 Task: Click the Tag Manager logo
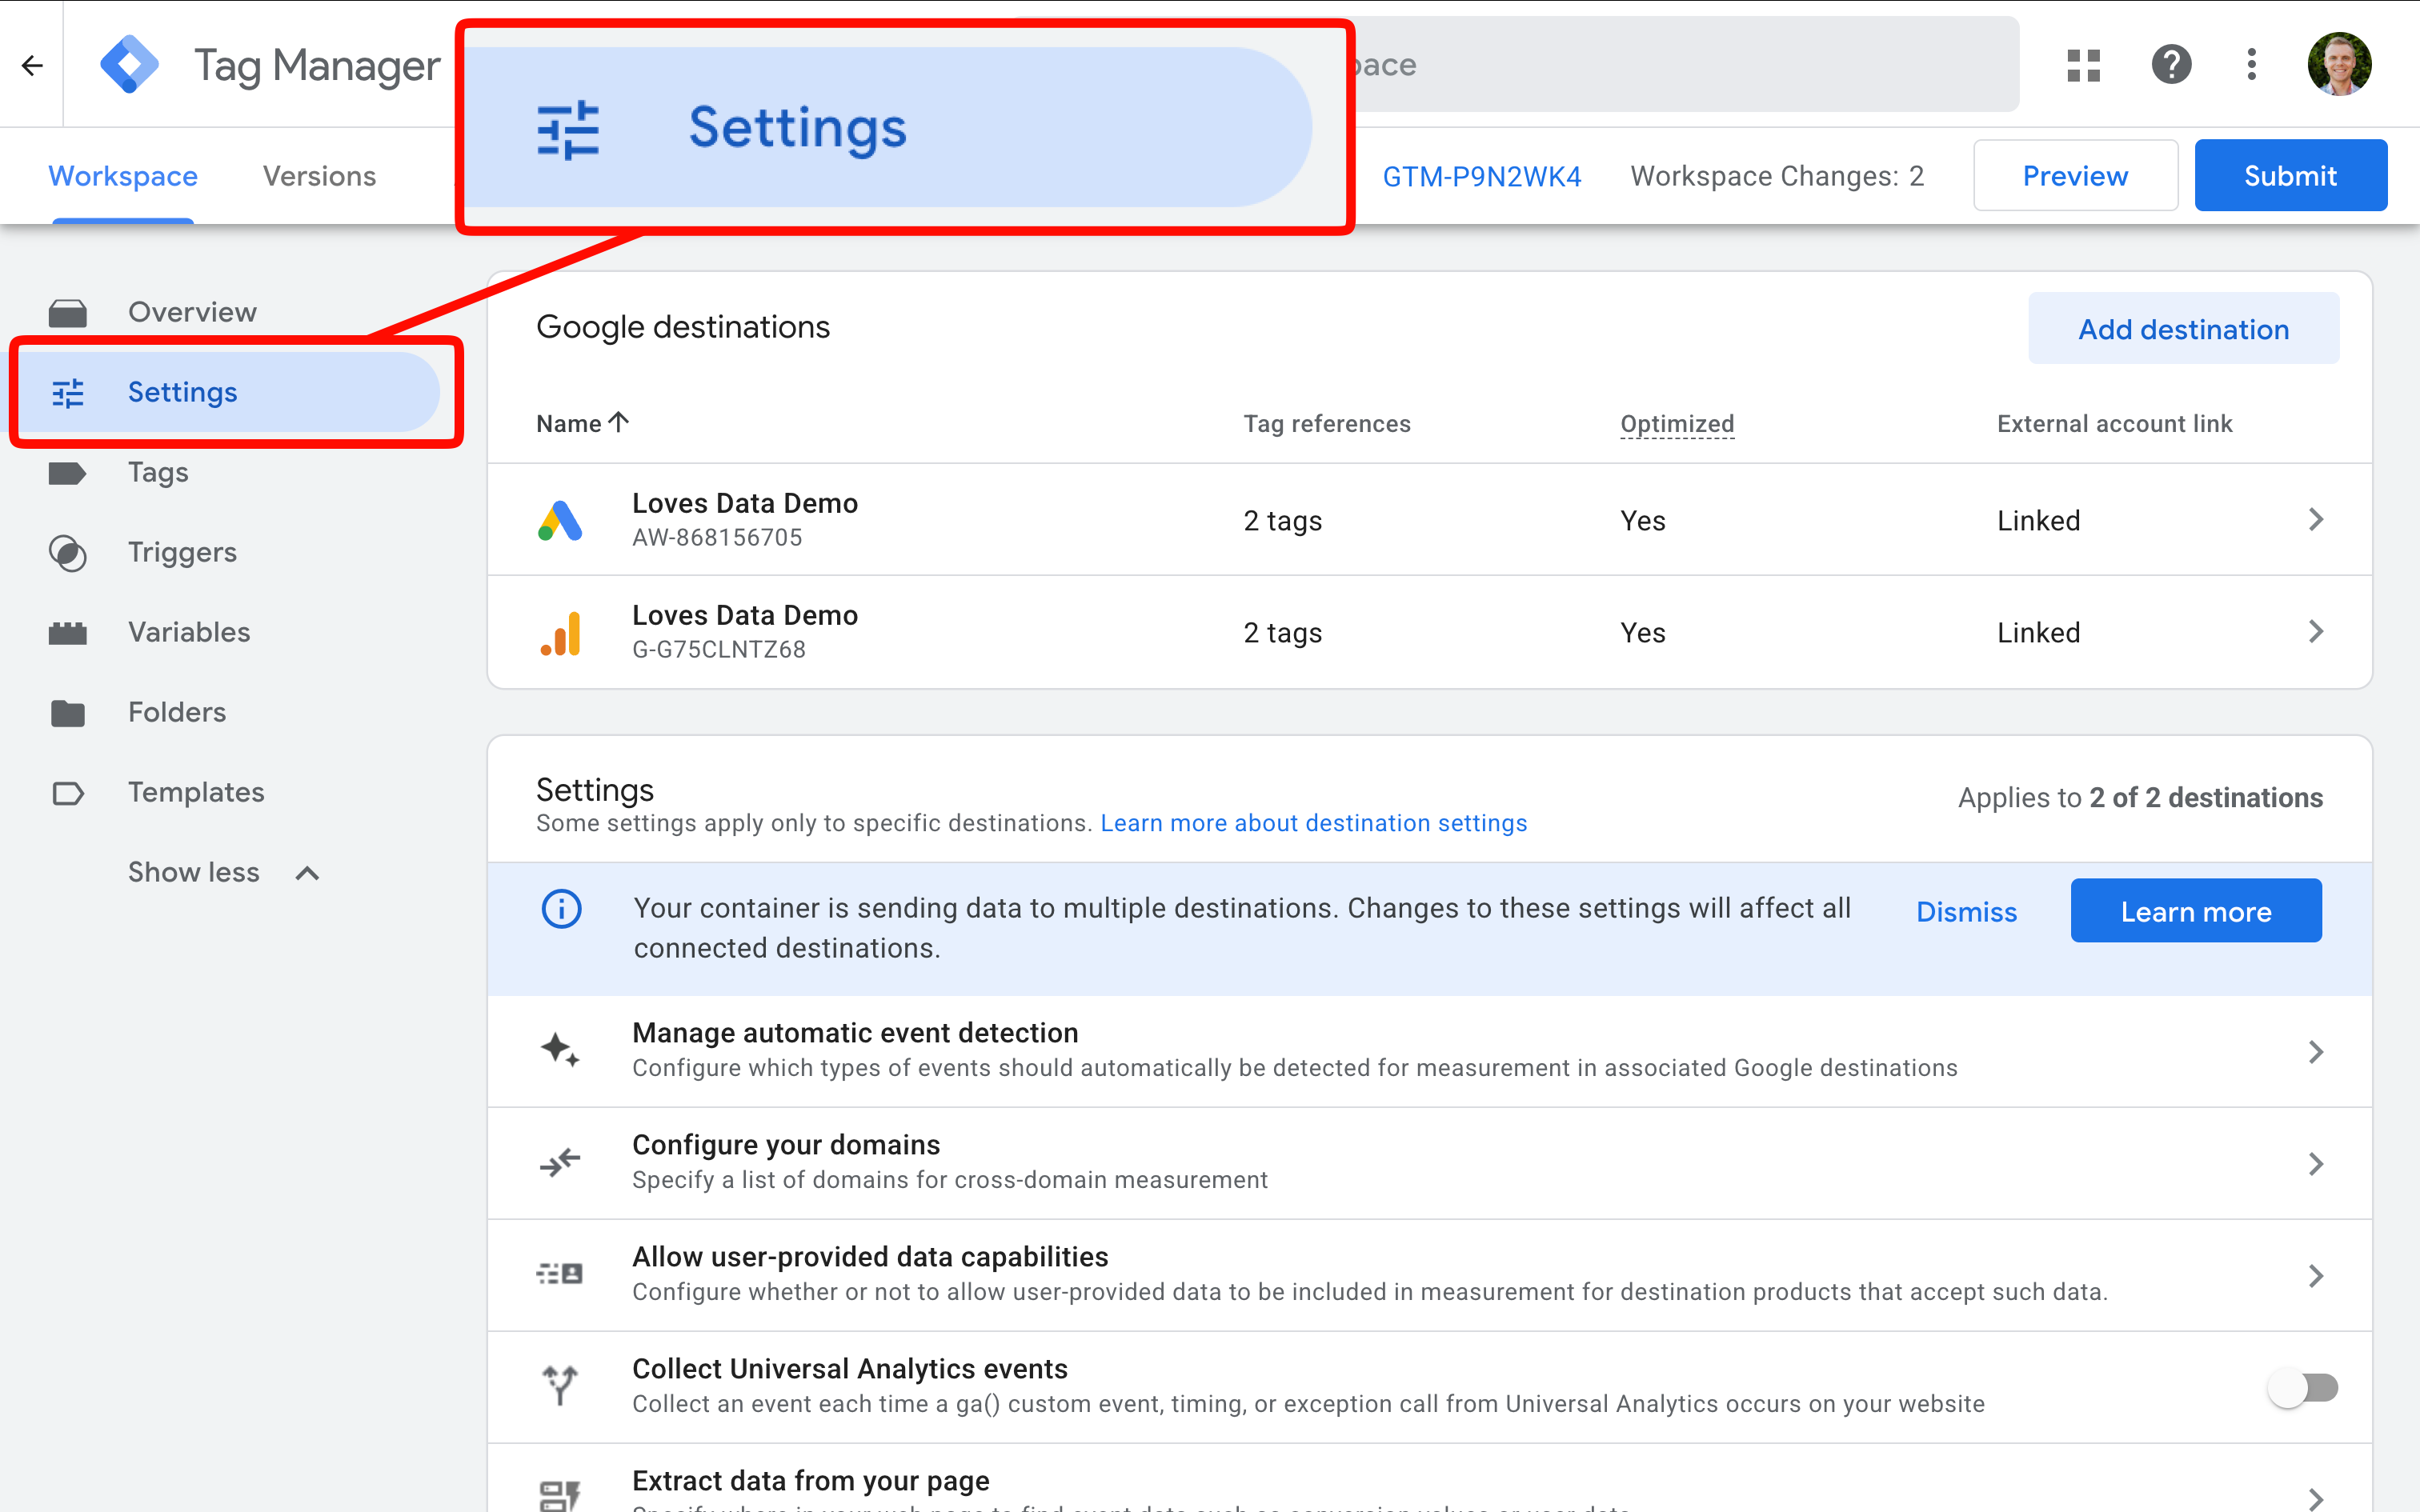(x=130, y=65)
